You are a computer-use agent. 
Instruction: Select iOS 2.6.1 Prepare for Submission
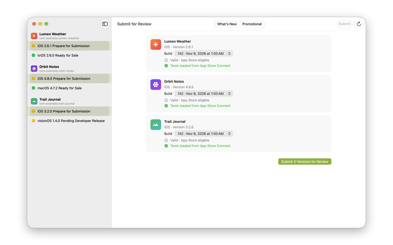click(69, 46)
